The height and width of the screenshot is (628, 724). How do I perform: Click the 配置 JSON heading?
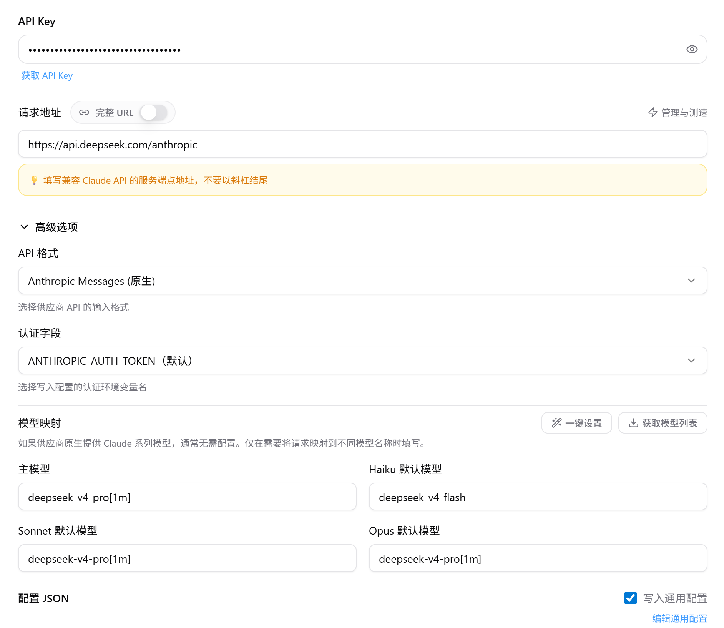coord(43,598)
